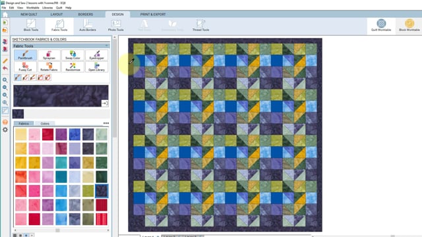422x237 pixels.
Task: Open the Worktable menu
Action: (x=33, y=8)
